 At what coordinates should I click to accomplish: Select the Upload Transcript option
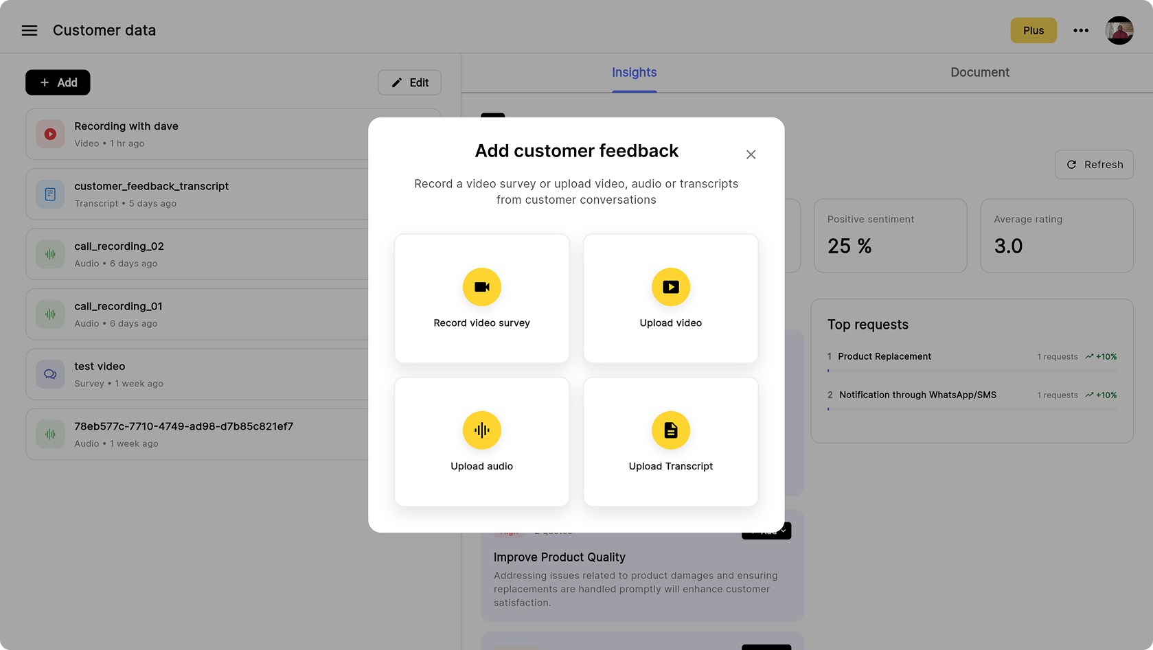[670, 441]
